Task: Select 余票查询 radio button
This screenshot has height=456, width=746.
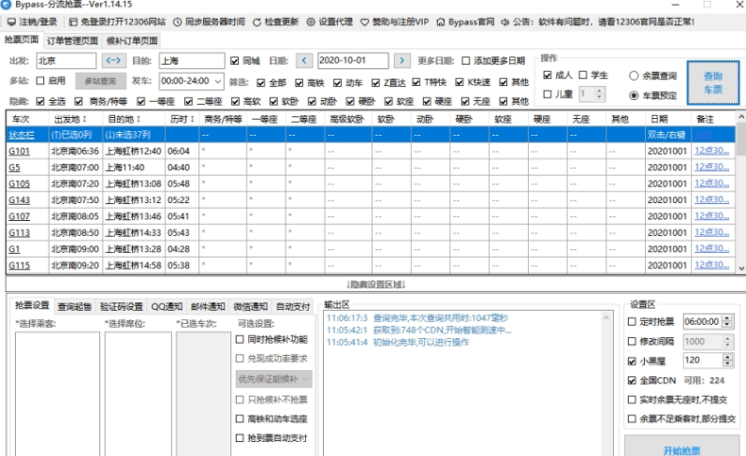Action: pos(634,76)
